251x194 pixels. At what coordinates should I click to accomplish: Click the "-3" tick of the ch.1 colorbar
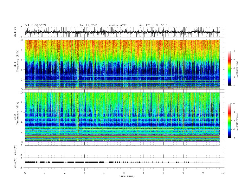pyautogui.click(x=234, y=51)
